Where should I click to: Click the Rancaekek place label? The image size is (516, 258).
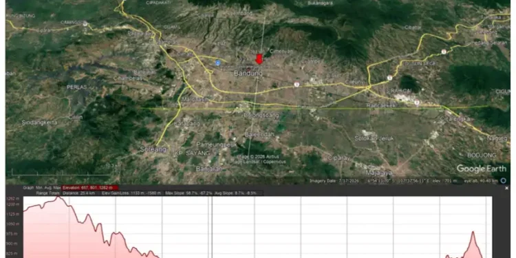[x=380, y=105]
